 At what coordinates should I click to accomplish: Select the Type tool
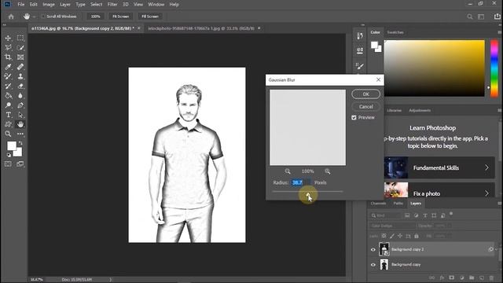8,115
